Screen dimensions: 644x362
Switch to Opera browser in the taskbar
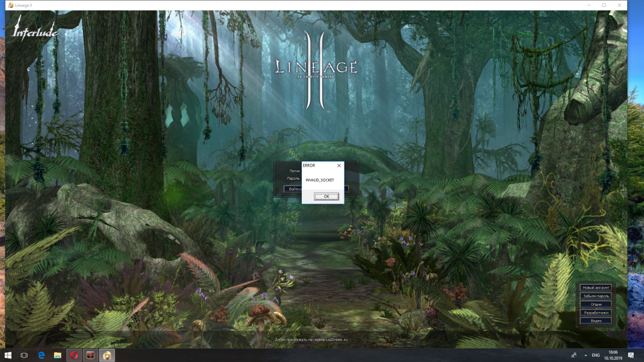pyautogui.click(x=74, y=355)
